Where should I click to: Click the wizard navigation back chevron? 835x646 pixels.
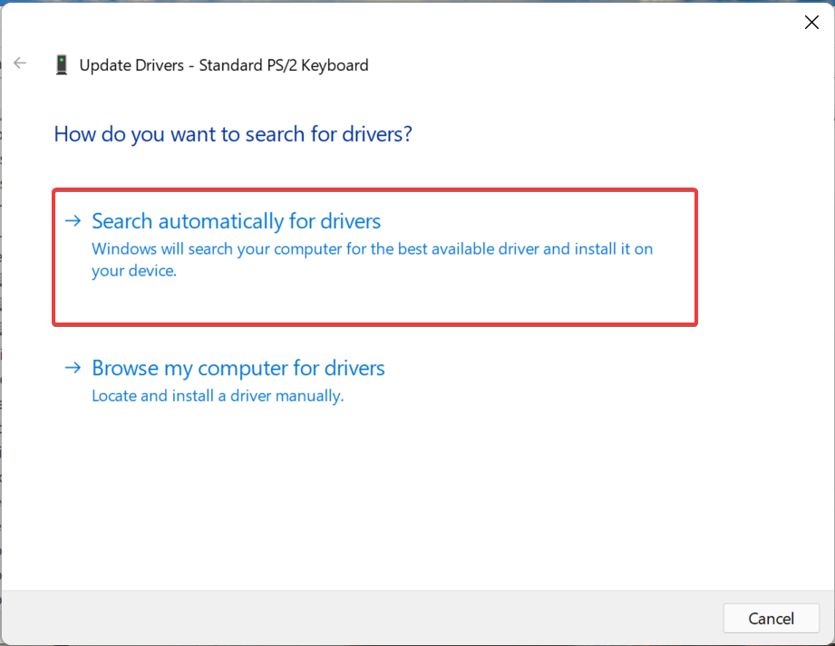pyautogui.click(x=20, y=63)
